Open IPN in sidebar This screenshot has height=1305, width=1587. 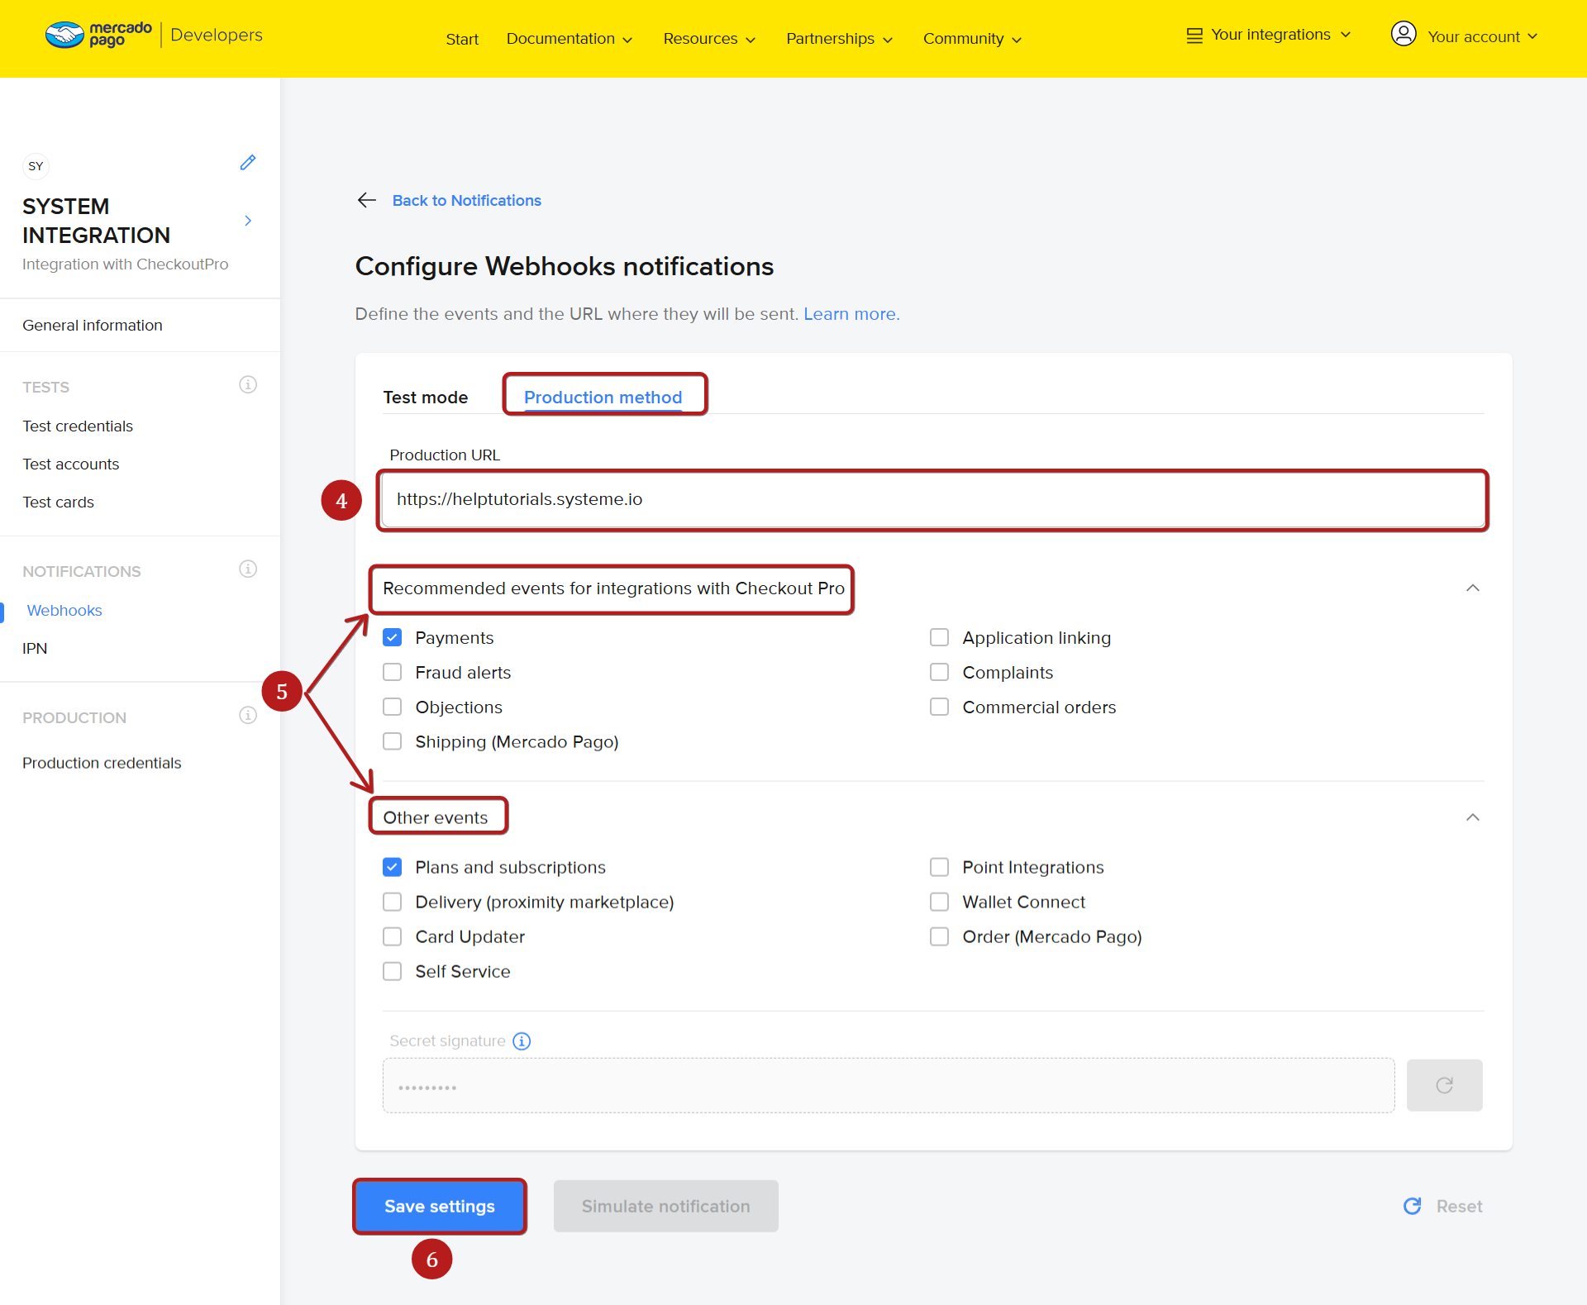click(x=35, y=649)
